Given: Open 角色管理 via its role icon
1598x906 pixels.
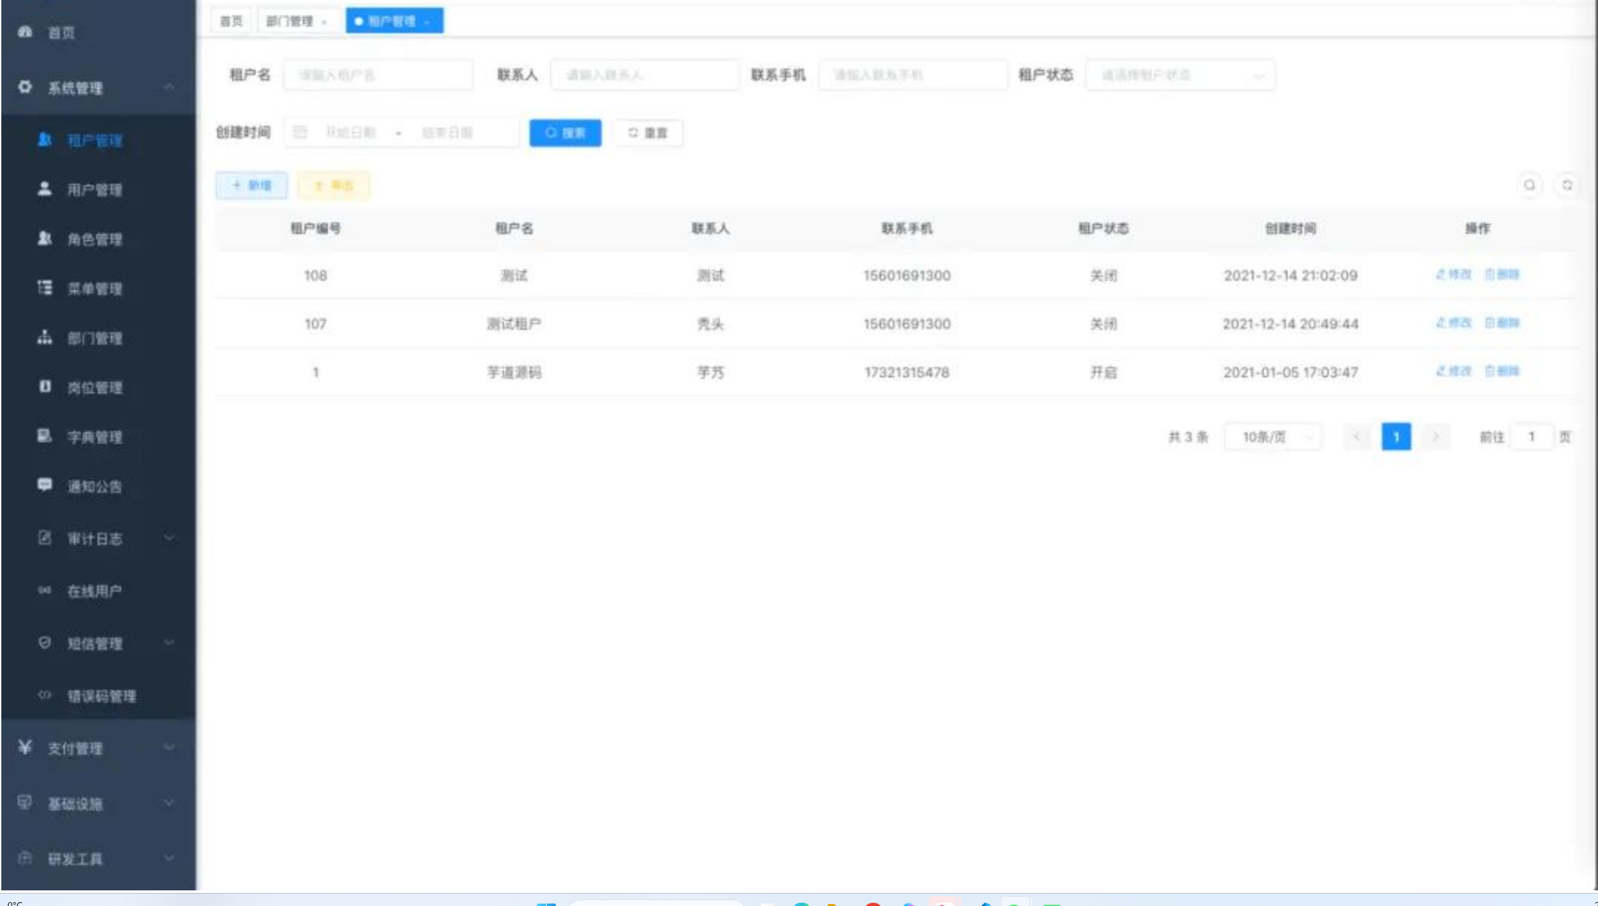Looking at the screenshot, I should [x=44, y=239].
